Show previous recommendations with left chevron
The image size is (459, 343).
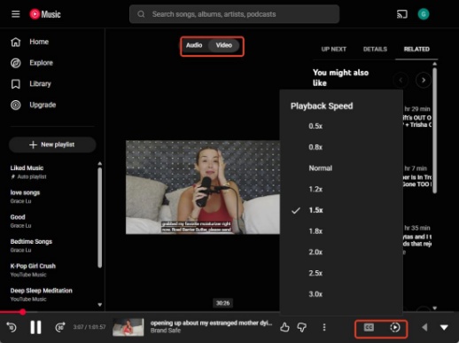401,80
